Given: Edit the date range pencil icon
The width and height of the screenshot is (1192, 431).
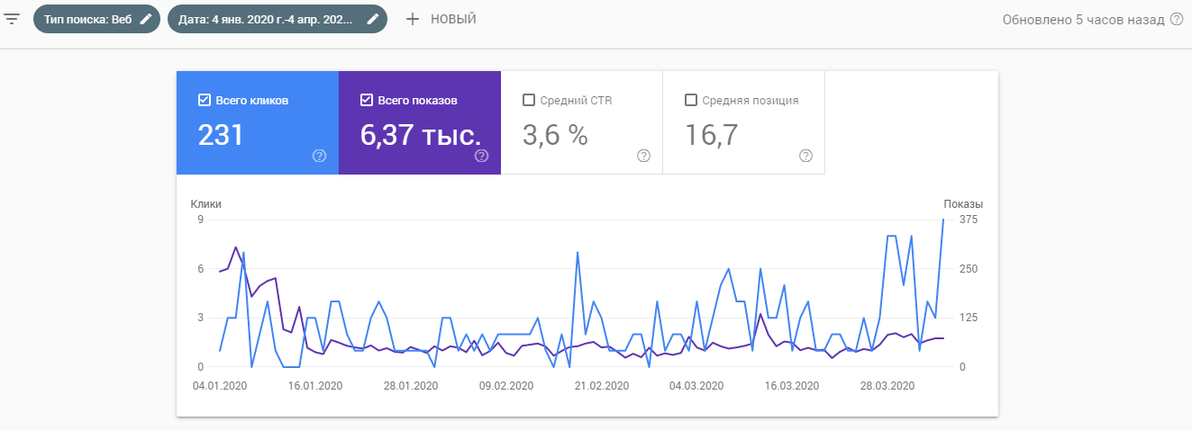Looking at the screenshot, I should pos(372,19).
